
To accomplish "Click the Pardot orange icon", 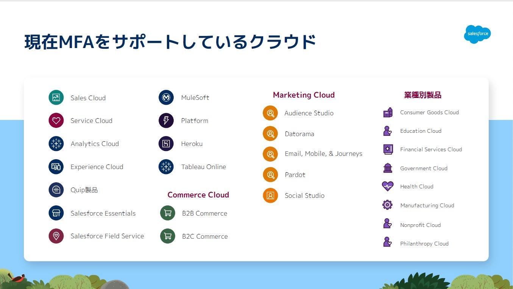I will [270, 175].
